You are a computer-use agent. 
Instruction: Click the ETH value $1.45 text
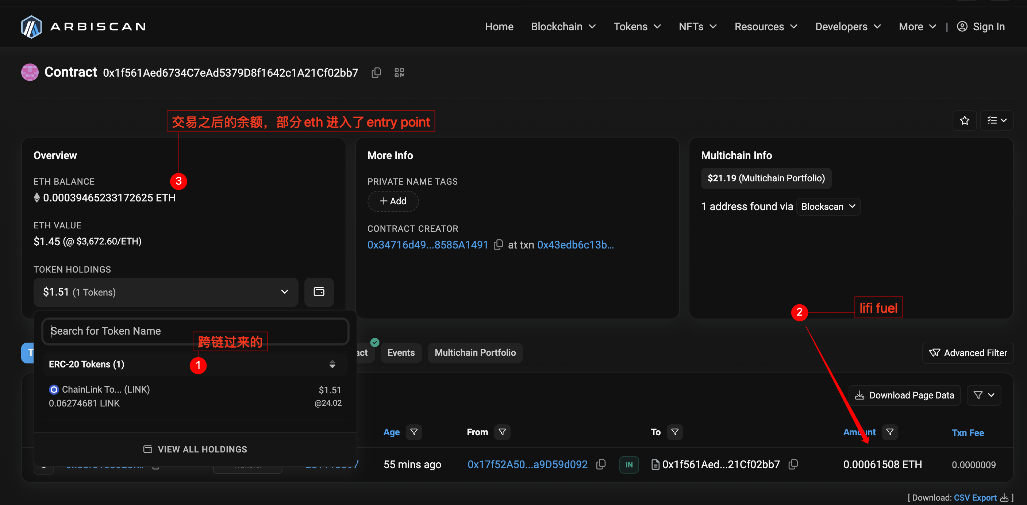point(88,242)
